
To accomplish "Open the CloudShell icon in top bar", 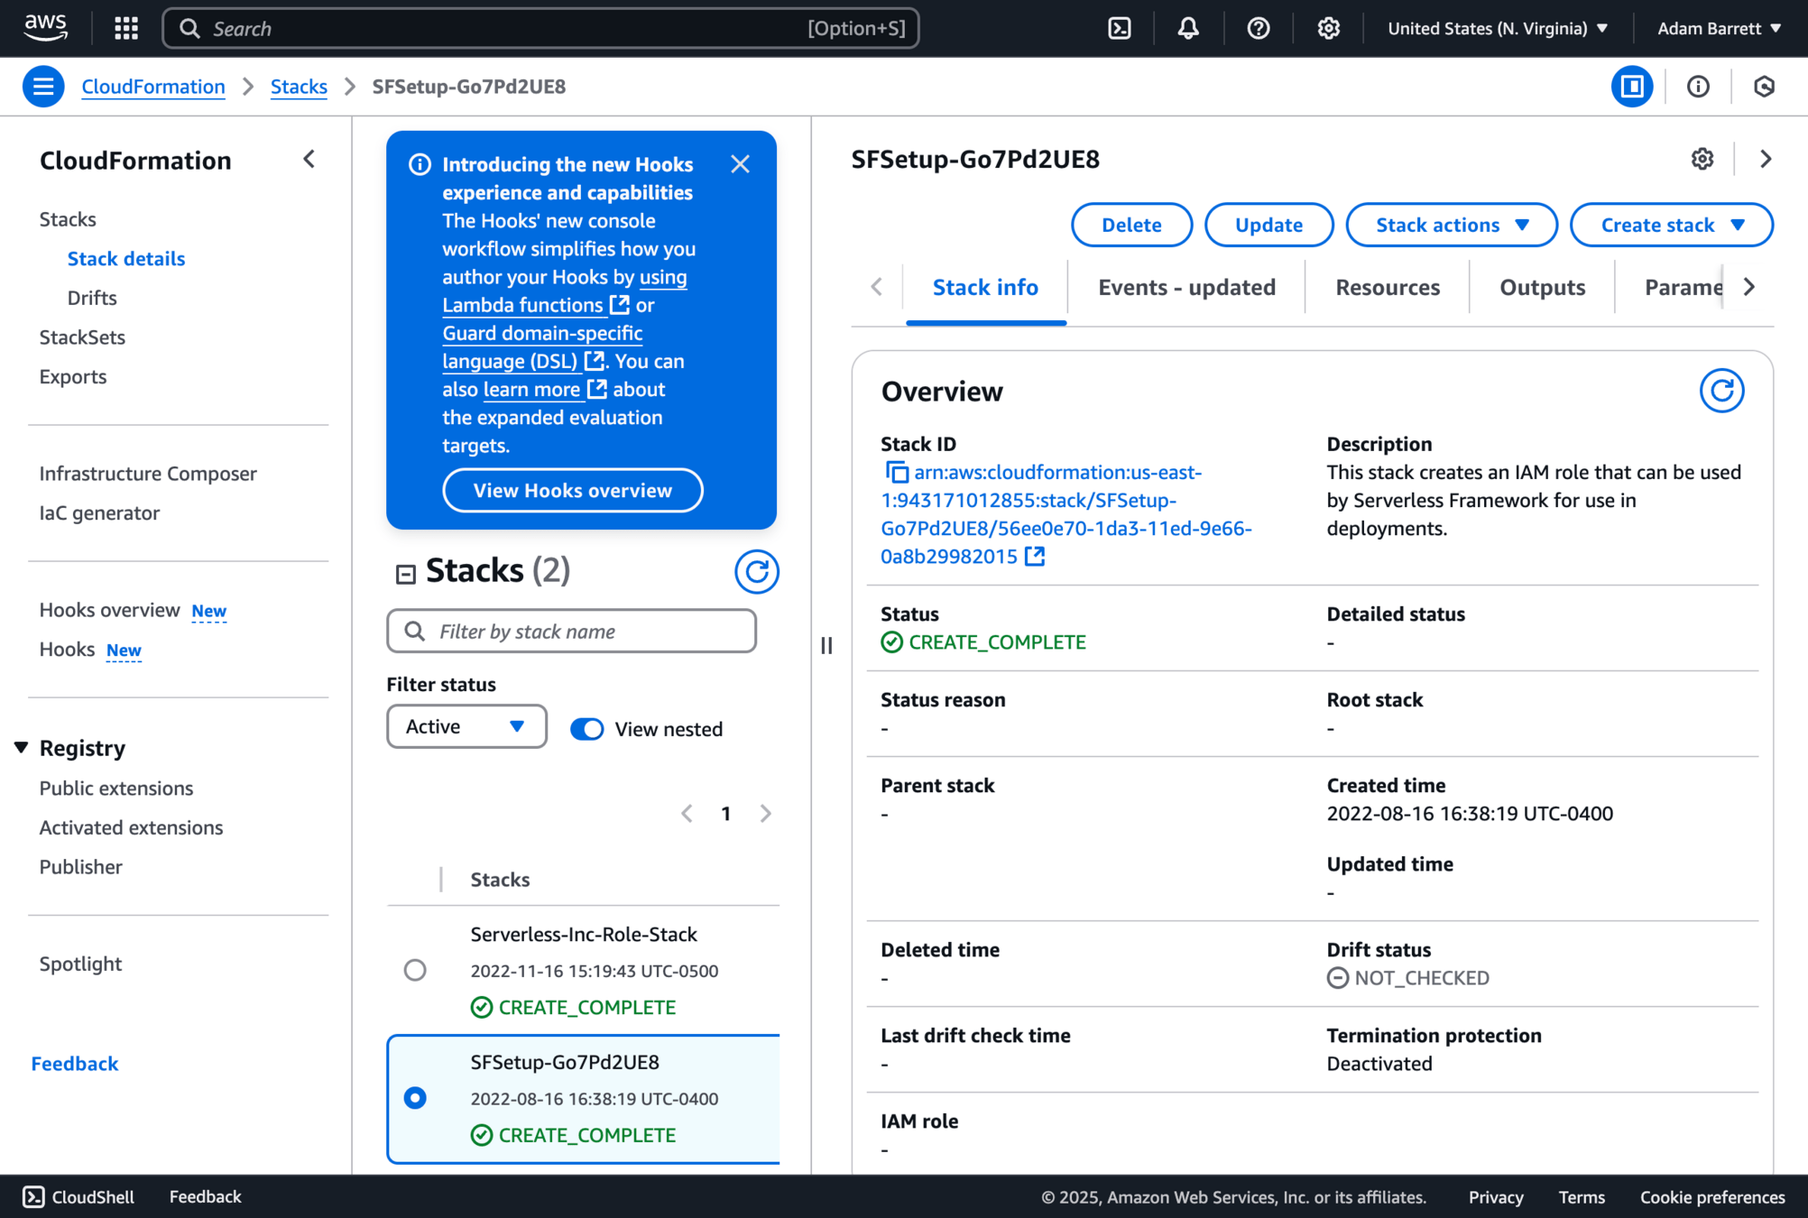I will pyautogui.click(x=1119, y=28).
